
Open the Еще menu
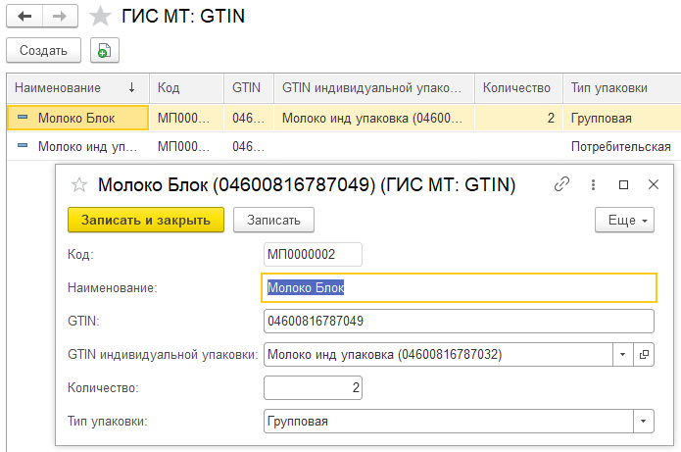(x=624, y=220)
